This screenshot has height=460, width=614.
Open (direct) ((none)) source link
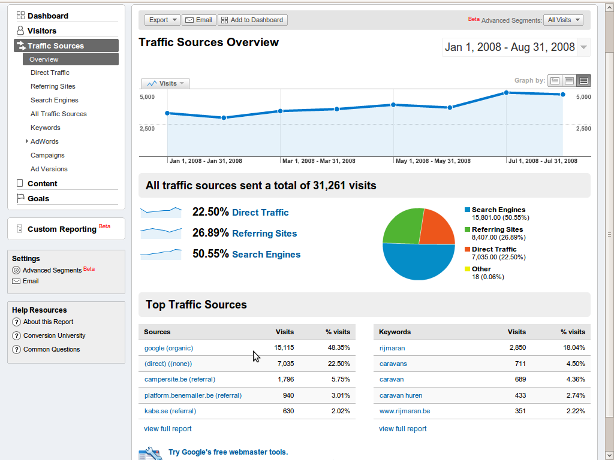tap(168, 364)
